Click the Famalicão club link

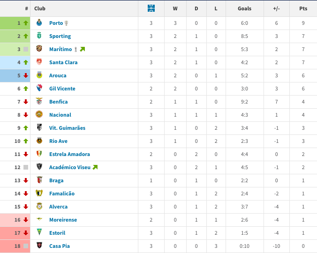62,193
